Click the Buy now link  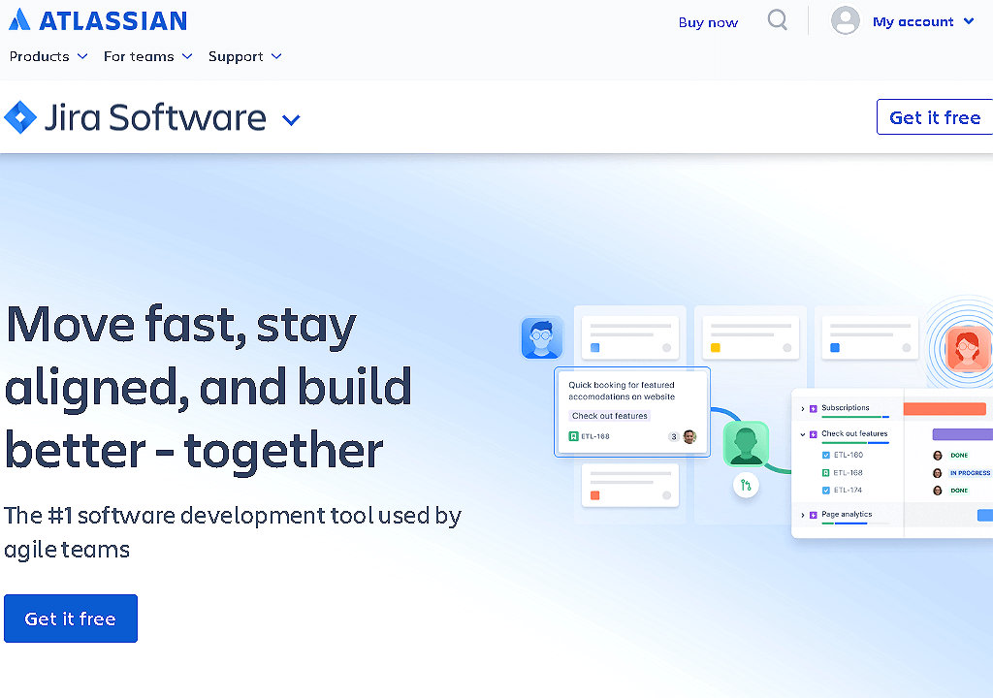click(708, 23)
